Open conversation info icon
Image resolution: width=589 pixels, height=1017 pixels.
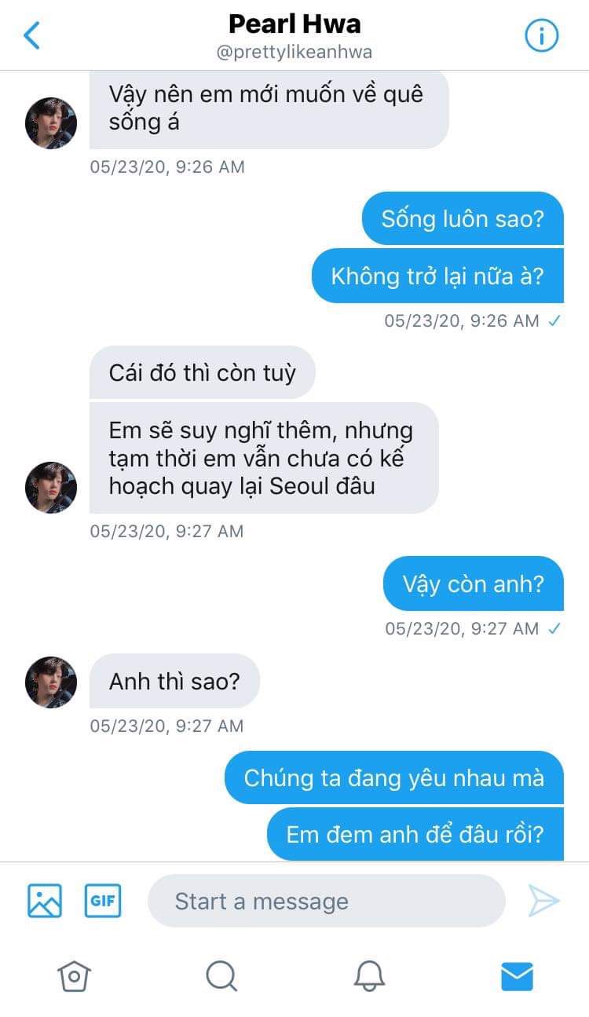(541, 36)
